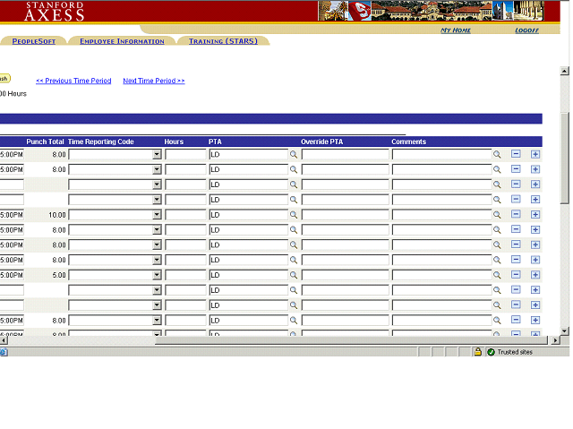The width and height of the screenshot is (573, 429).
Task: Add a row with first row's plus icon
Action: tap(535, 154)
